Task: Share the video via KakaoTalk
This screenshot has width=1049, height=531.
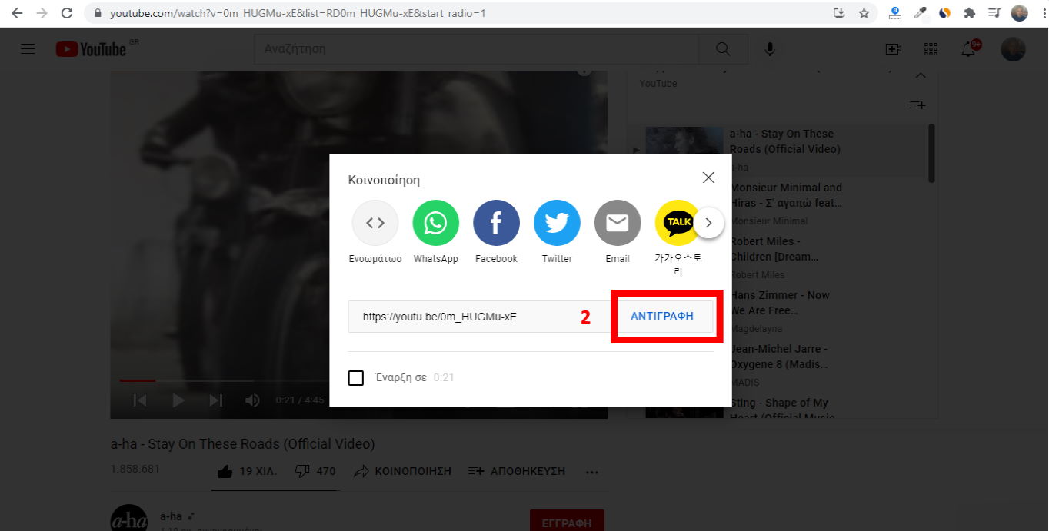Action: [x=678, y=223]
